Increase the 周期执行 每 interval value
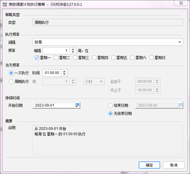190x174 pixels. coord(73,80)
